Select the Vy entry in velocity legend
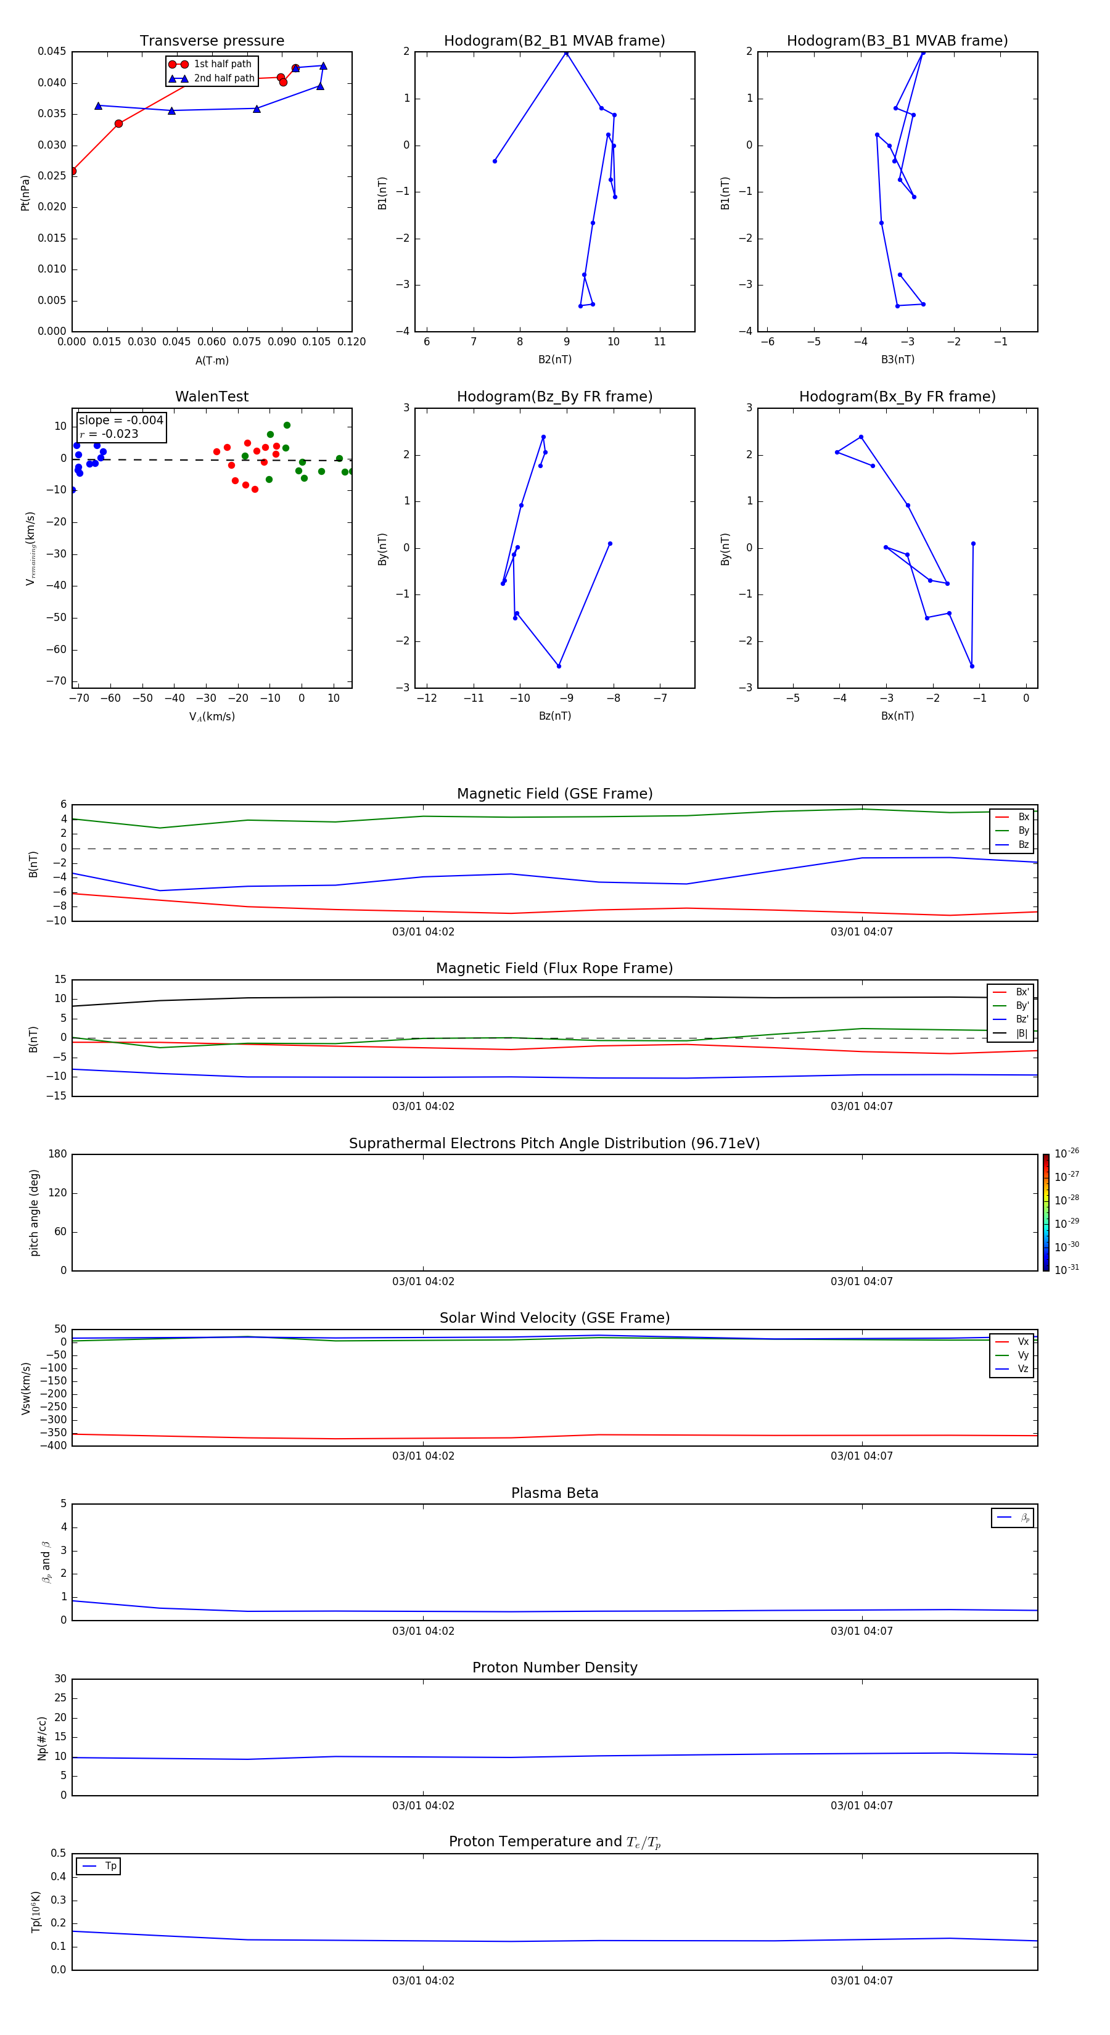This screenshot has height=2035, width=1110. [x=1012, y=1355]
